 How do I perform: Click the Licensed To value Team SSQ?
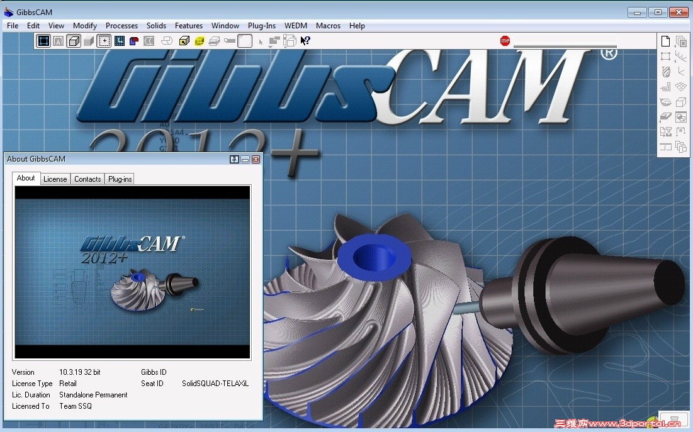(76, 406)
